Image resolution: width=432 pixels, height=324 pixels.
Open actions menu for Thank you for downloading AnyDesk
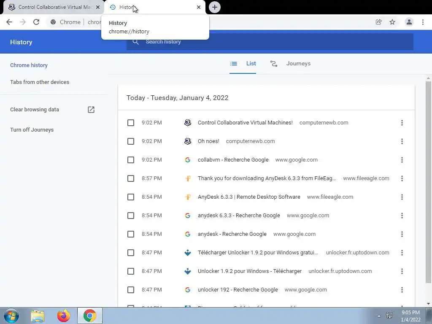(402, 178)
